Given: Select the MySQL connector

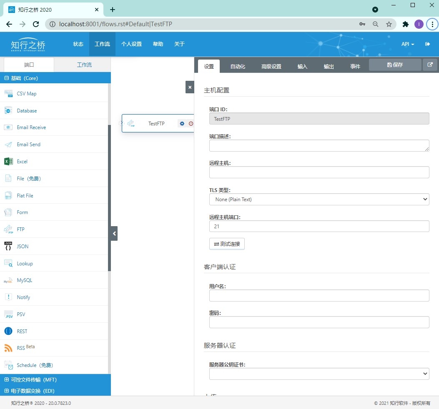Looking at the screenshot, I should [24, 280].
